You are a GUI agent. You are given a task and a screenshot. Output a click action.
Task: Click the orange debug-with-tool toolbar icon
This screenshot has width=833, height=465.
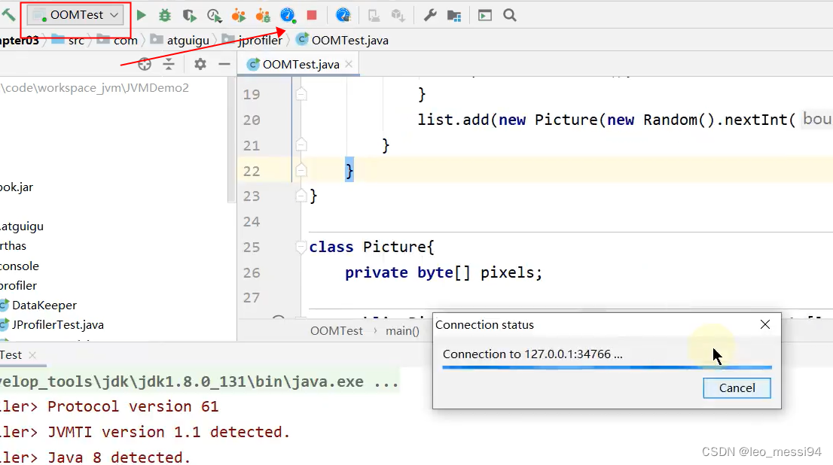pyautogui.click(x=263, y=15)
